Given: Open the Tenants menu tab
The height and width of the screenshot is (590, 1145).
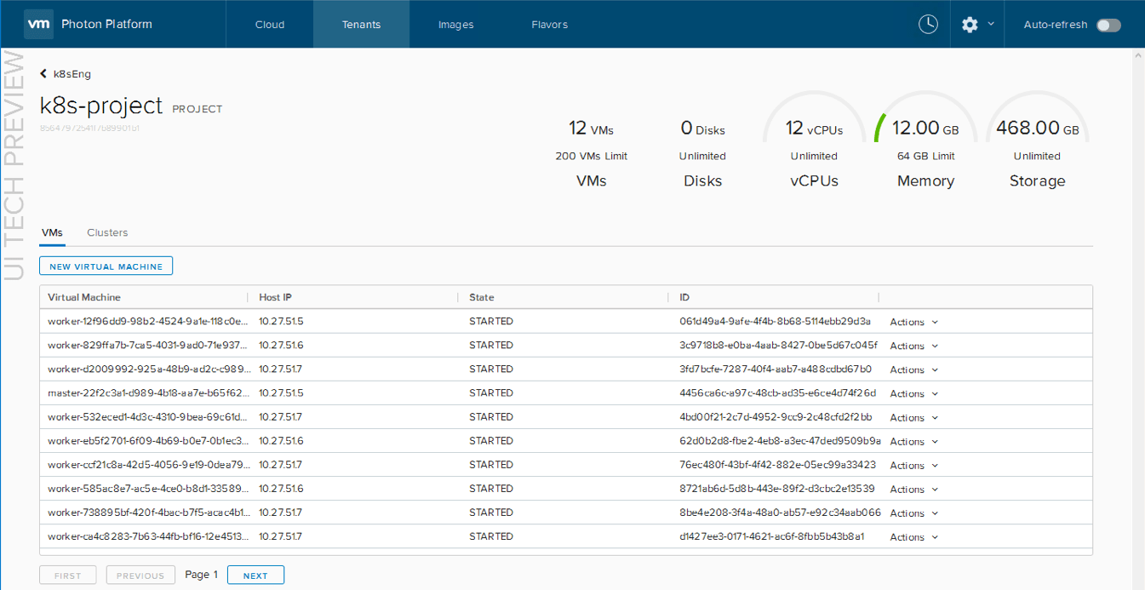Looking at the screenshot, I should pyautogui.click(x=361, y=25).
